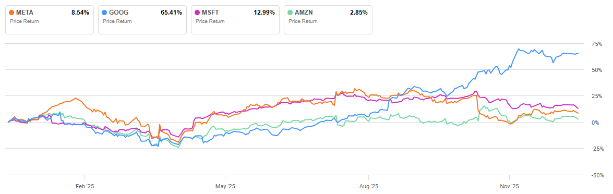
Task: Select the GOOG ticker label
Action: 118,13
